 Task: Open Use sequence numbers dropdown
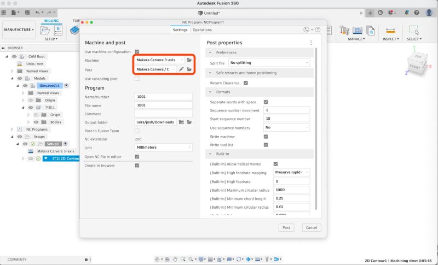click(x=286, y=127)
